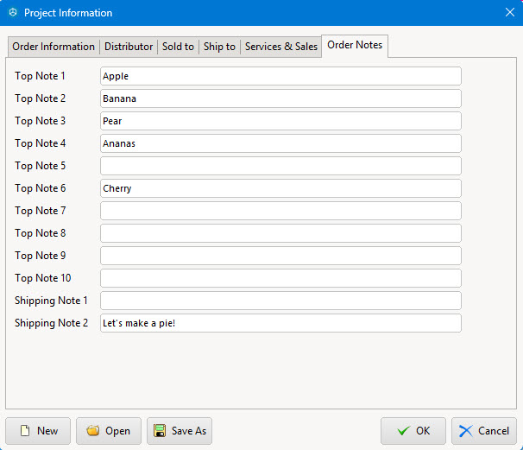Focus the empty Top Note 5 field
This screenshot has width=523, height=450.
280,166
